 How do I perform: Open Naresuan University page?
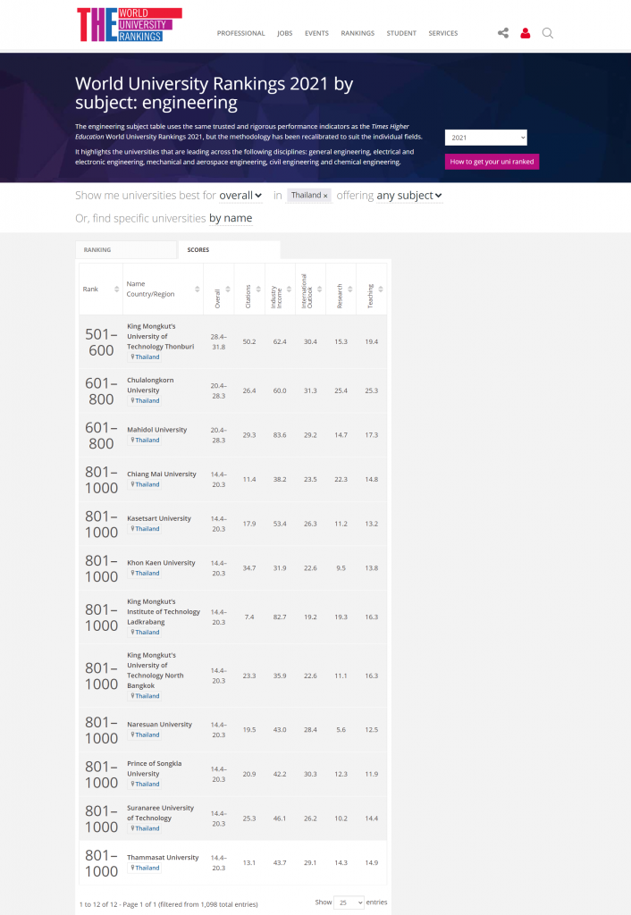(159, 724)
